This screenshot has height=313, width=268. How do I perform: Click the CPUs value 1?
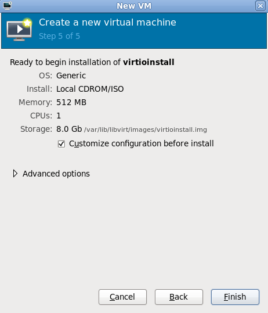59,116
